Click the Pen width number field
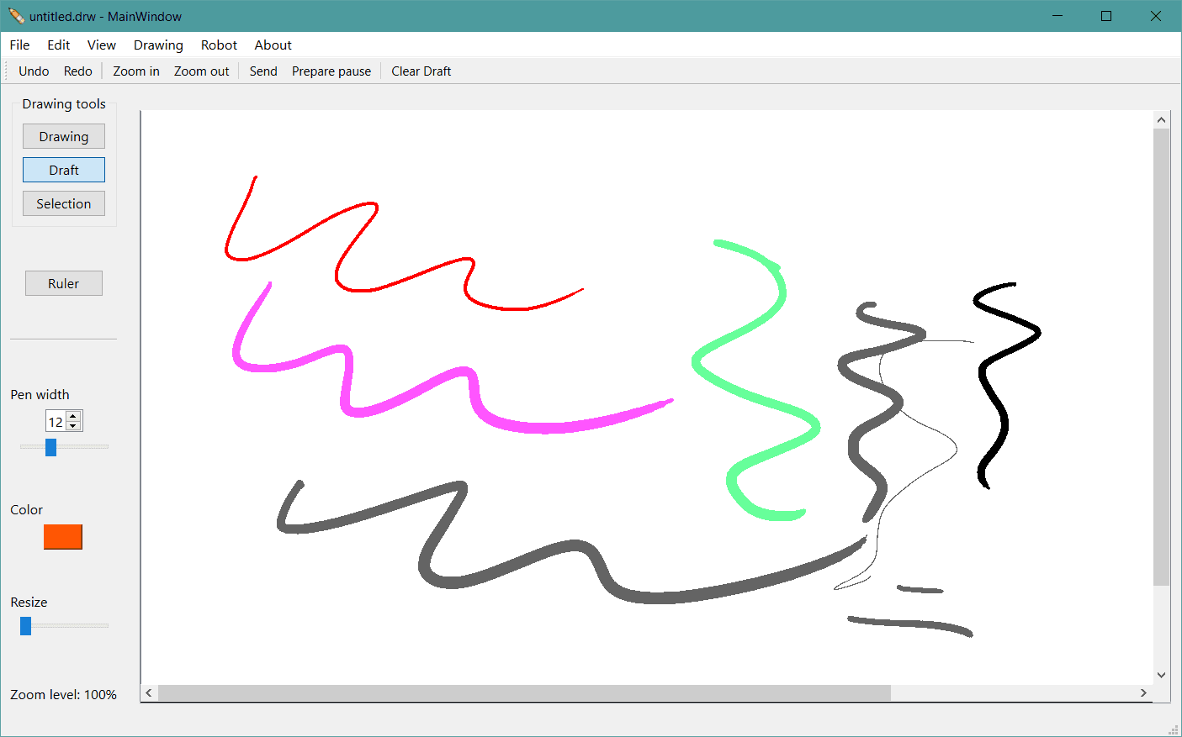The width and height of the screenshot is (1182, 737). [x=56, y=422]
